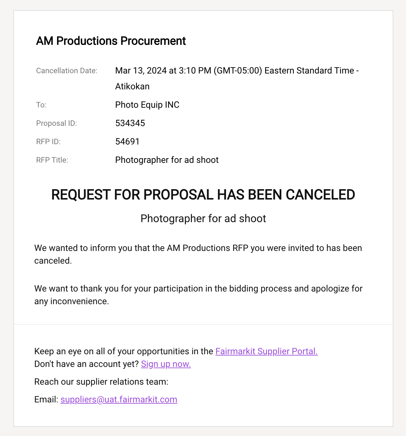
Task: Click the RFP Title value Photographer for ad shoot
Action: 167,160
